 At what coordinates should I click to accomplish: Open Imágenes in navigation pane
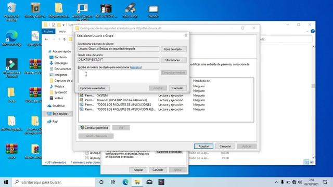[58, 75]
